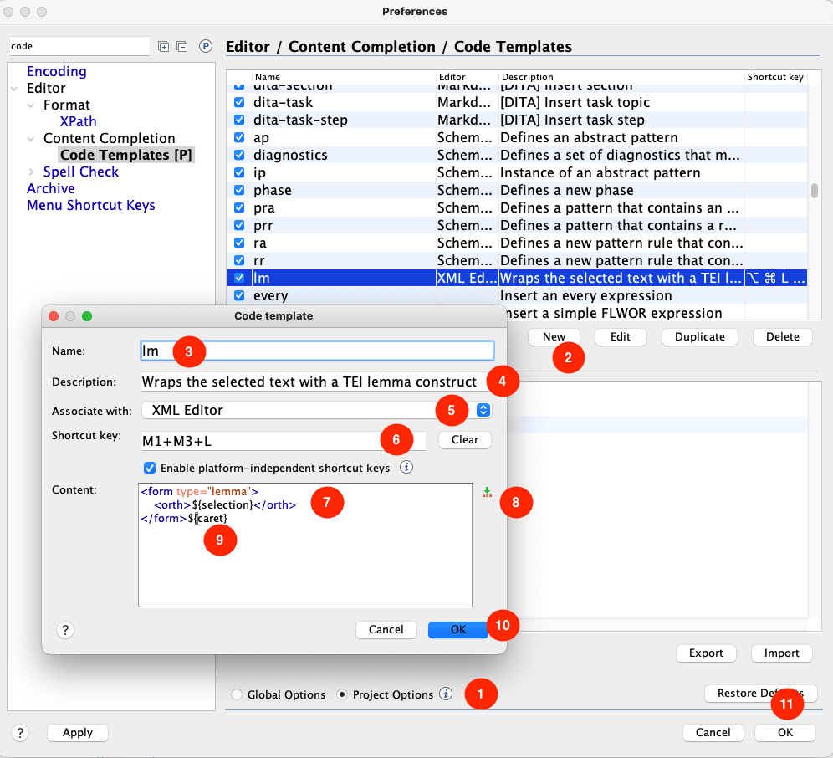This screenshot has height=758, width=833.
Task: Click the collapse all tree icon
Action: click(x=181, y=47)
